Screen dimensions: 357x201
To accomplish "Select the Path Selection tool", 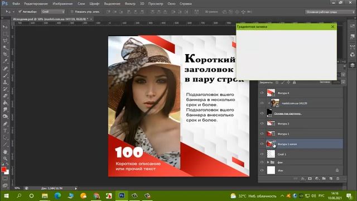I will [5, 138].
